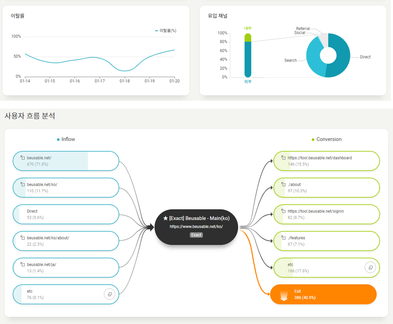Click the [Exact] Beusable - Main(ko) title

pos(199,218)
